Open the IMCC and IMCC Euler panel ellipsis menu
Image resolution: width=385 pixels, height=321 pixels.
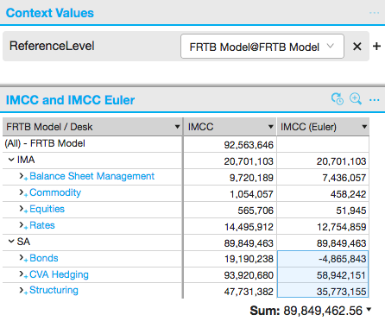[x=375, y=100]
